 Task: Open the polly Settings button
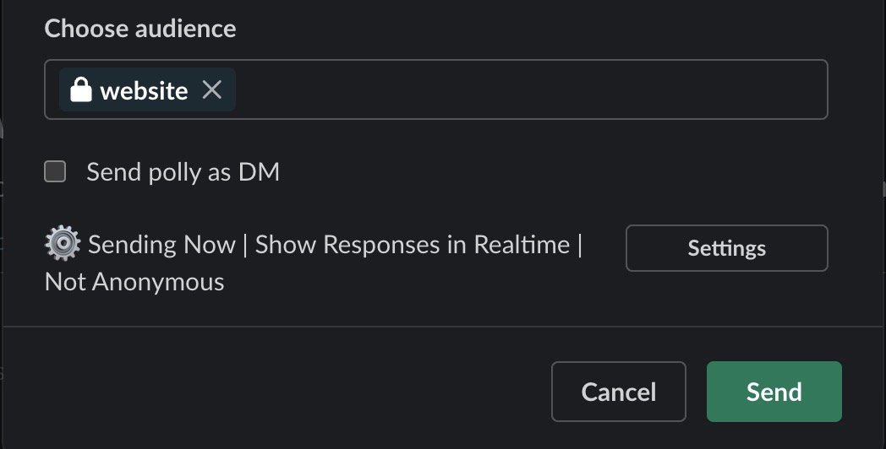tap(726, 248)
